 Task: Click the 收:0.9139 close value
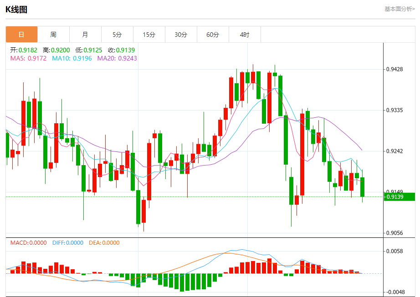[x=122, y=50]
